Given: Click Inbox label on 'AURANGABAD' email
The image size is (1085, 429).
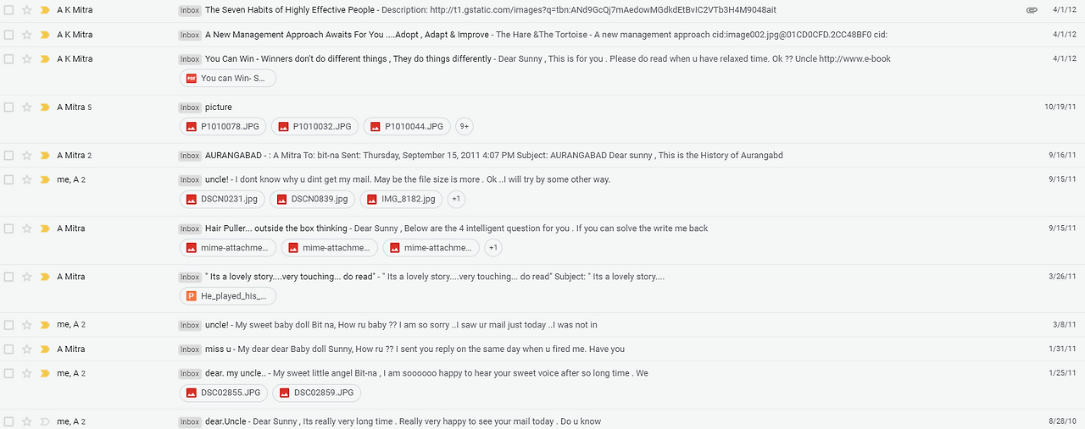Looking at the screenshot, I should [190, 156].
